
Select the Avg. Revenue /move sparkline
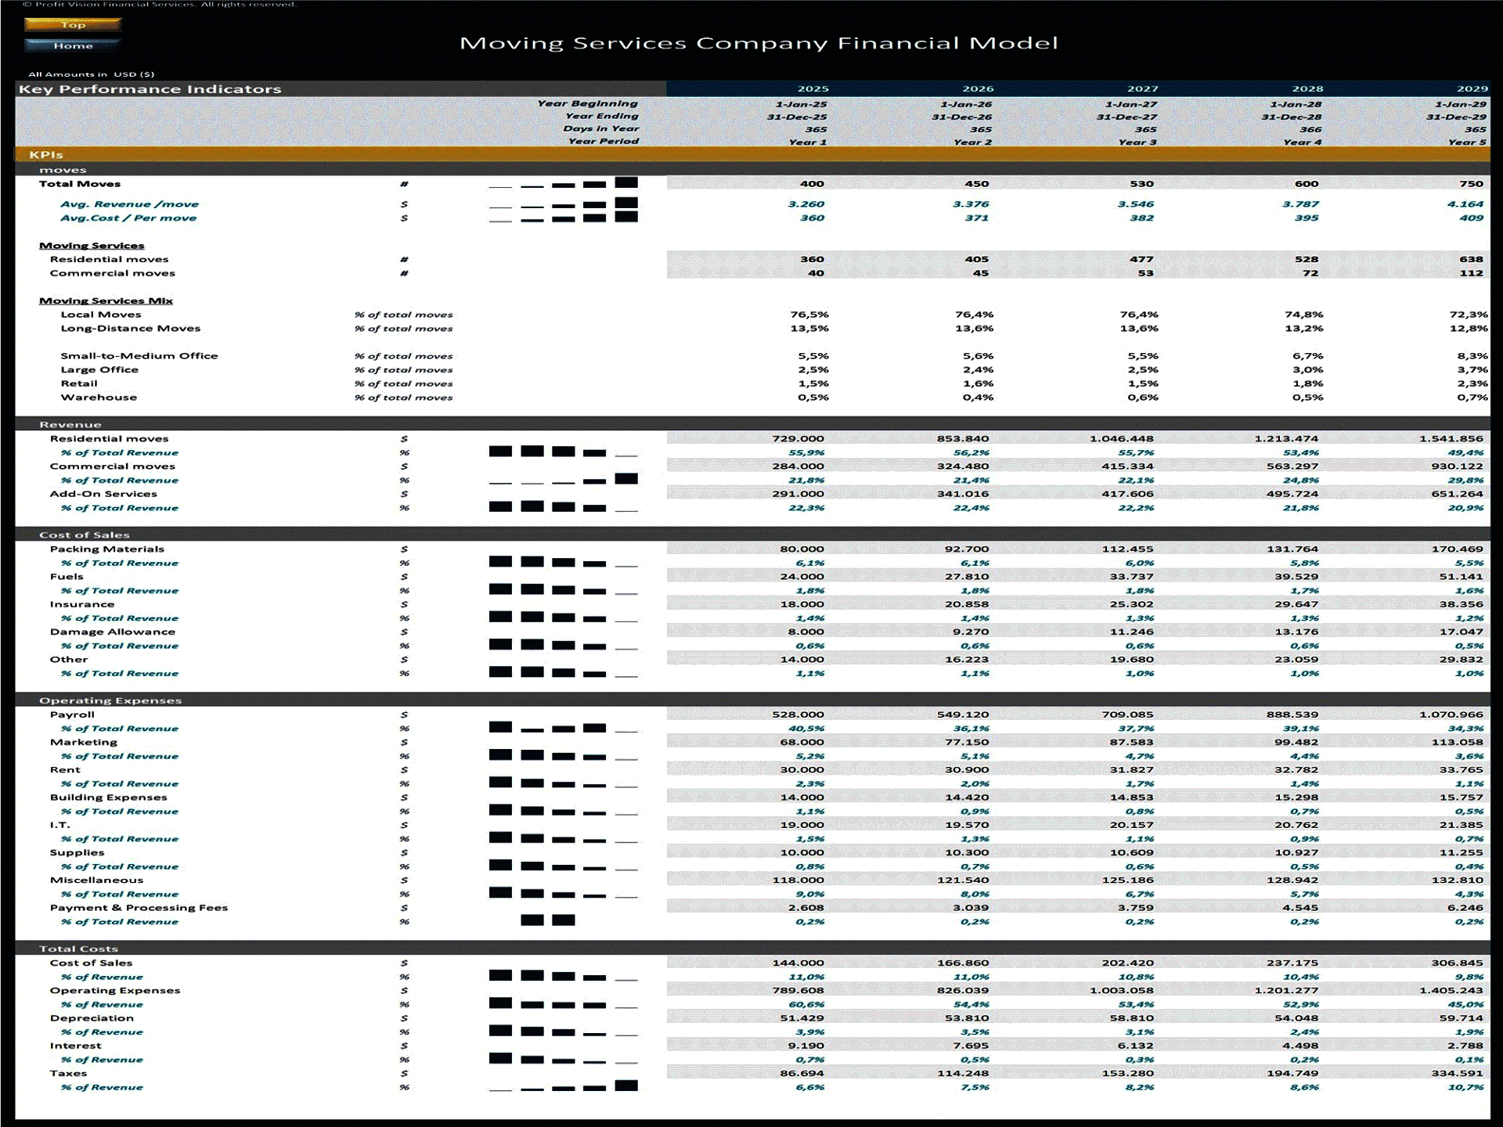(x=563, y=203)
